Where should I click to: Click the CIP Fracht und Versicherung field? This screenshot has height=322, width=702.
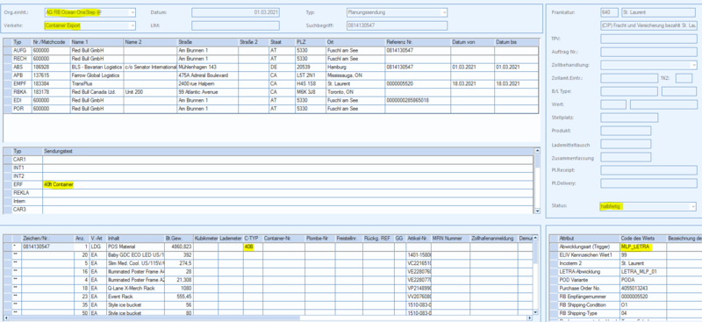(x=648, y=26)
